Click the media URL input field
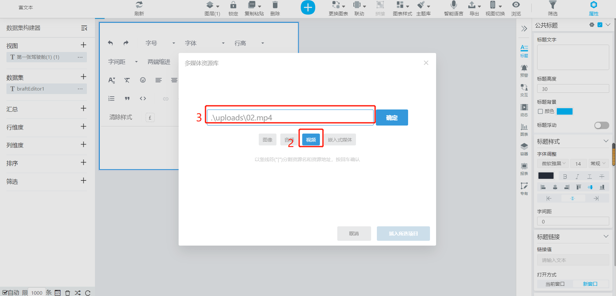The image size is (616, 296). 290,118
